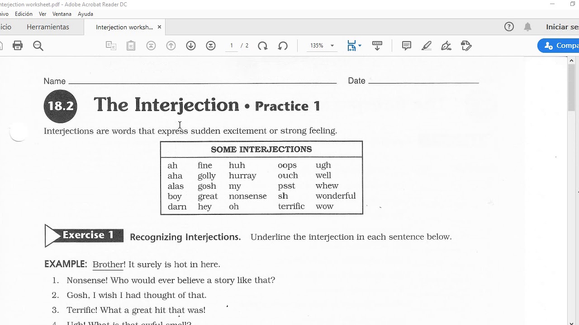This screenshot has height=325, width=579.
Task: Open the read mode download-style icon
Action: tap(377, 46)
